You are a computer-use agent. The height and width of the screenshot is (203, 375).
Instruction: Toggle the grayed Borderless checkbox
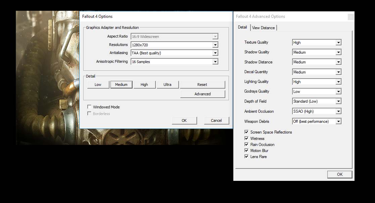coord(89,113)
